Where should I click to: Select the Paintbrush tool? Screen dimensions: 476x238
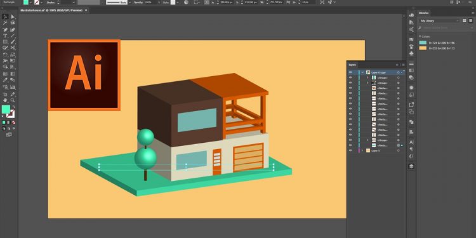click(x=13, y=42)
